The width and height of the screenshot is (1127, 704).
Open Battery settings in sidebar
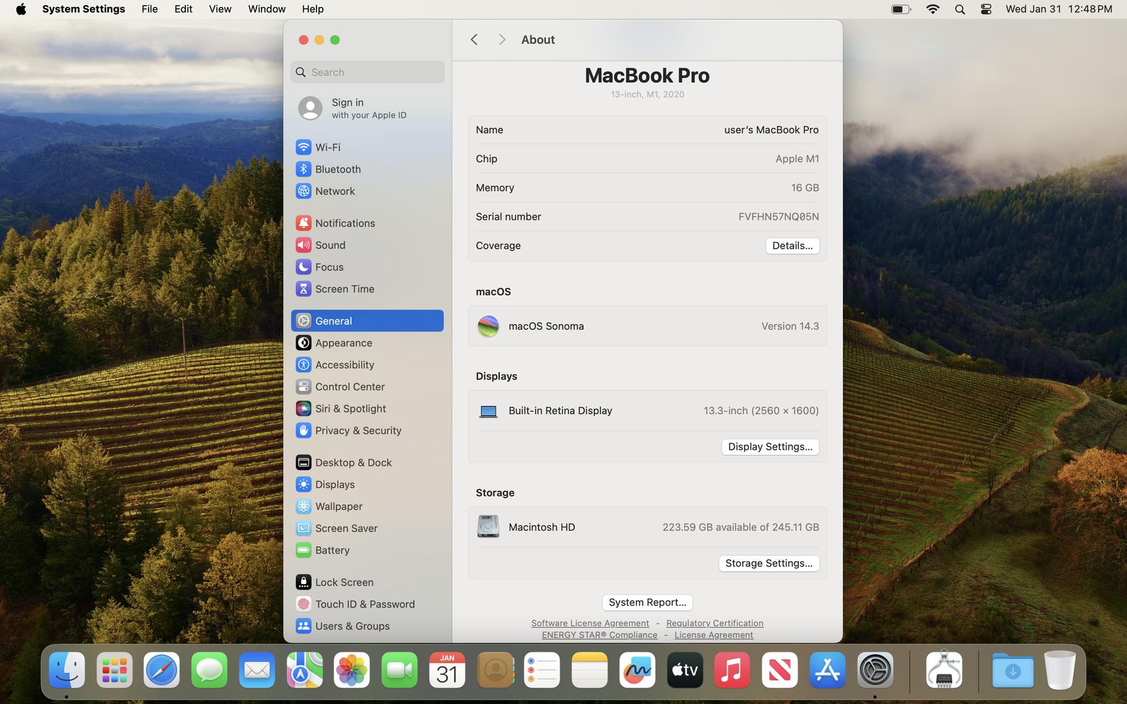pos(367,550)
